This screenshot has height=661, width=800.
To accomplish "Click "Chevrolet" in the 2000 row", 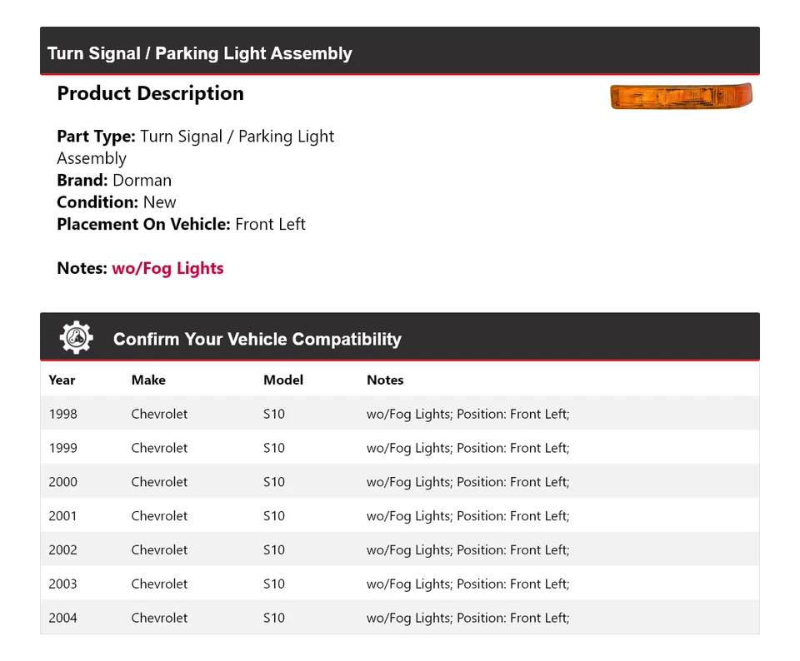I will (159, 482).
